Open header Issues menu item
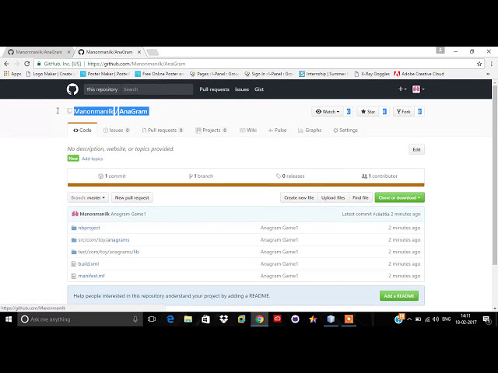Screen dimensions: 498x373 point(242,89)
